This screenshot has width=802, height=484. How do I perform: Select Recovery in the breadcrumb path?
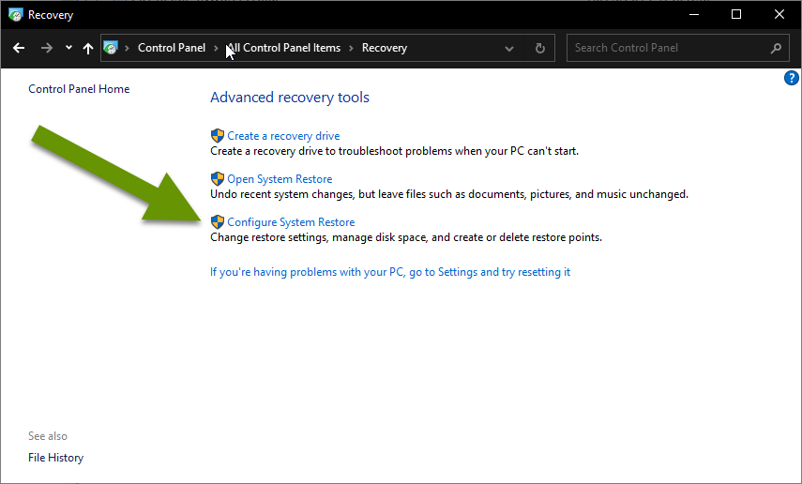point(385,48)
